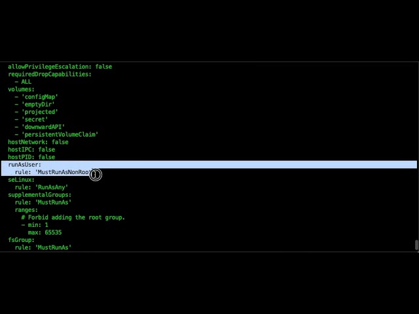The height and width of the screenshot is (314, 419).
Task: Click the 'projected' volume entry
Action: (40, 112)
